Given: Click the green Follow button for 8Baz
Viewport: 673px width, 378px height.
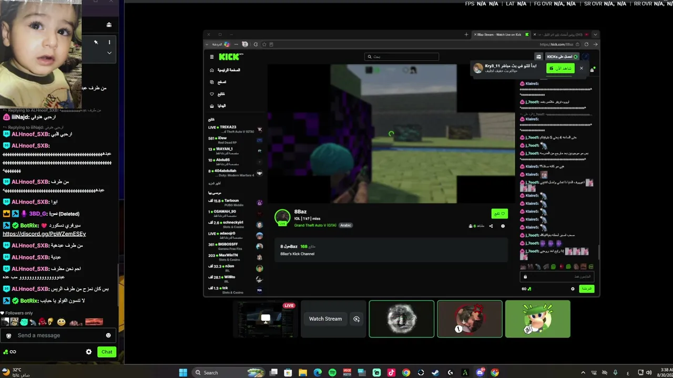Looking at the screenshot, I should click(x=499, y=214).
